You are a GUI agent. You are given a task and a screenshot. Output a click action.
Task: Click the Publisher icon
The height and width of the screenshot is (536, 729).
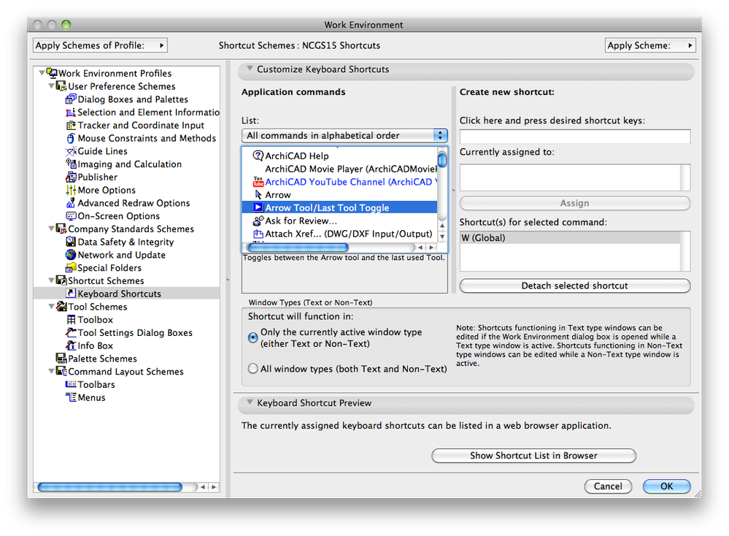[x=71, y=177]
